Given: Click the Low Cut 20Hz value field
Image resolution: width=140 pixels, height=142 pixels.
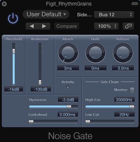Looking at the screenshot, I should [x=124, y=115].
